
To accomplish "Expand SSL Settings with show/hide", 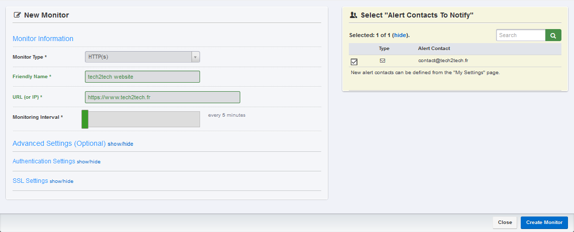I will pos(61,181).
